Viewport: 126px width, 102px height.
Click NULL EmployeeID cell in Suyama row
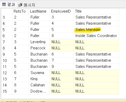pyautogui.click(x=62, y=73)
